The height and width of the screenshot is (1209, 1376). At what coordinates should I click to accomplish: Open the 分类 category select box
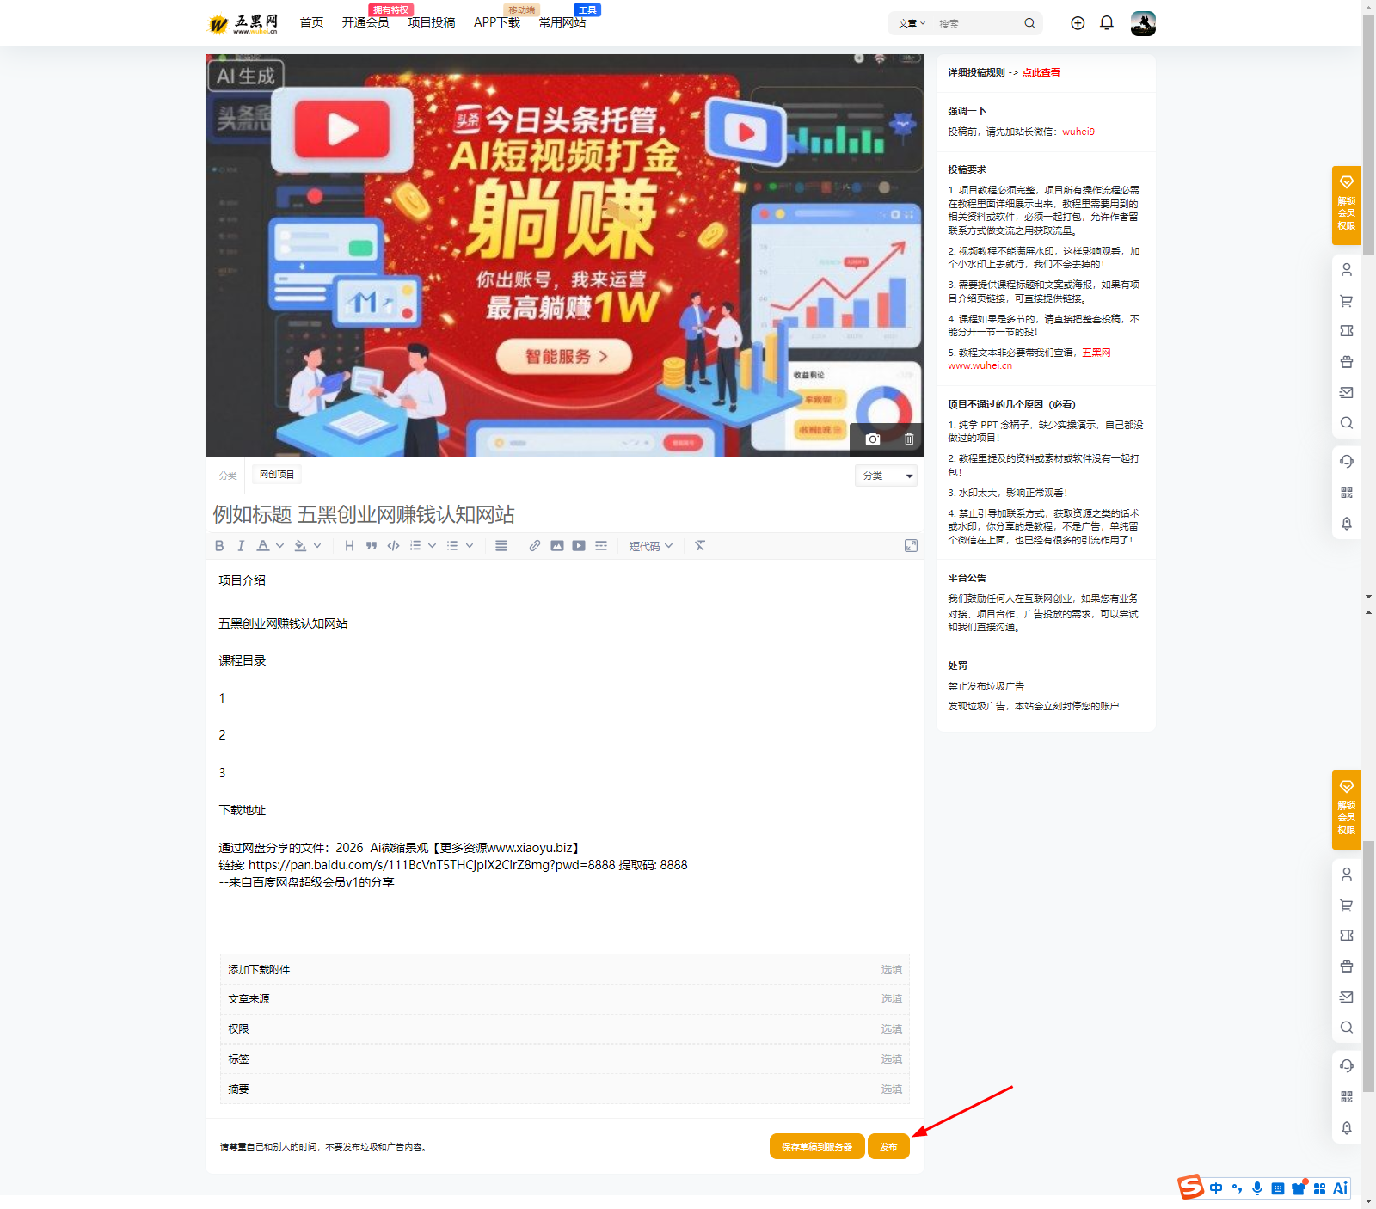point(886,476)
